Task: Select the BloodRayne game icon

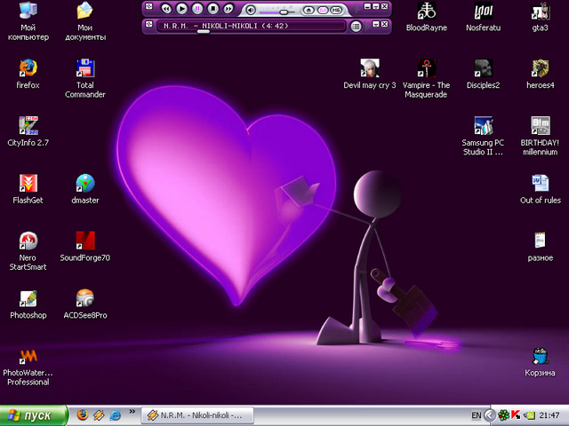Action: tap(427, 17)
